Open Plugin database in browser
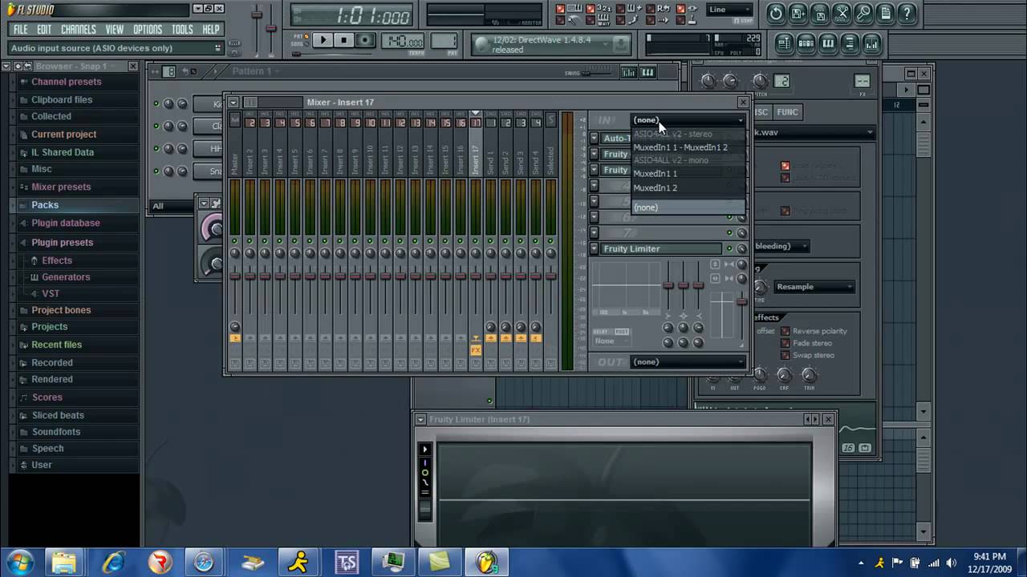1027x577 pixels. (x=66, y=223)
